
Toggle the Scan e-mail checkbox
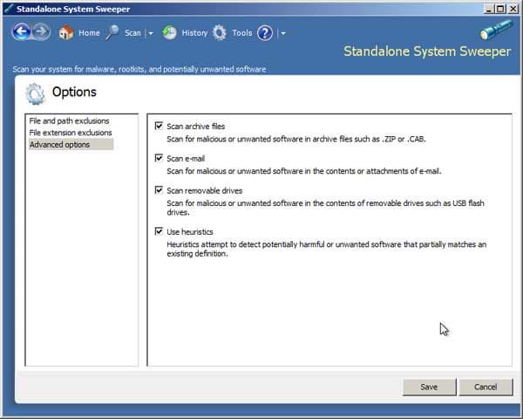(x=160, y=158)
